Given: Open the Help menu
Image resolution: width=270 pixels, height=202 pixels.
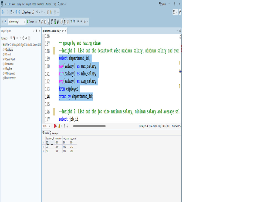Looking at the screenshot, I should click(x=55, y=4).
